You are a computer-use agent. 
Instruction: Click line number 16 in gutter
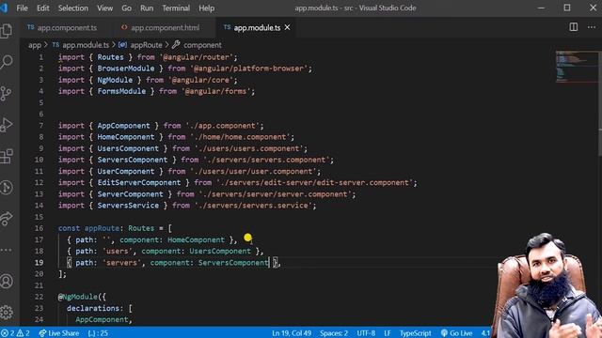click(x=40, y=228)
